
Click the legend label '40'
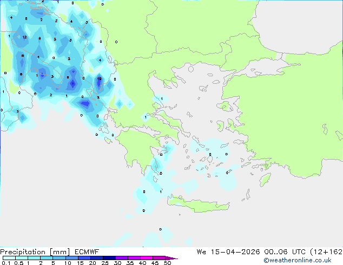click(x=142, y=263)
